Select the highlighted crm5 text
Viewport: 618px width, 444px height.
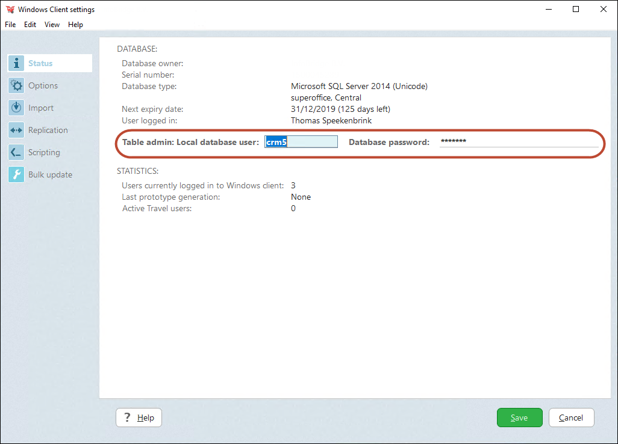click(x=276, y=141)
